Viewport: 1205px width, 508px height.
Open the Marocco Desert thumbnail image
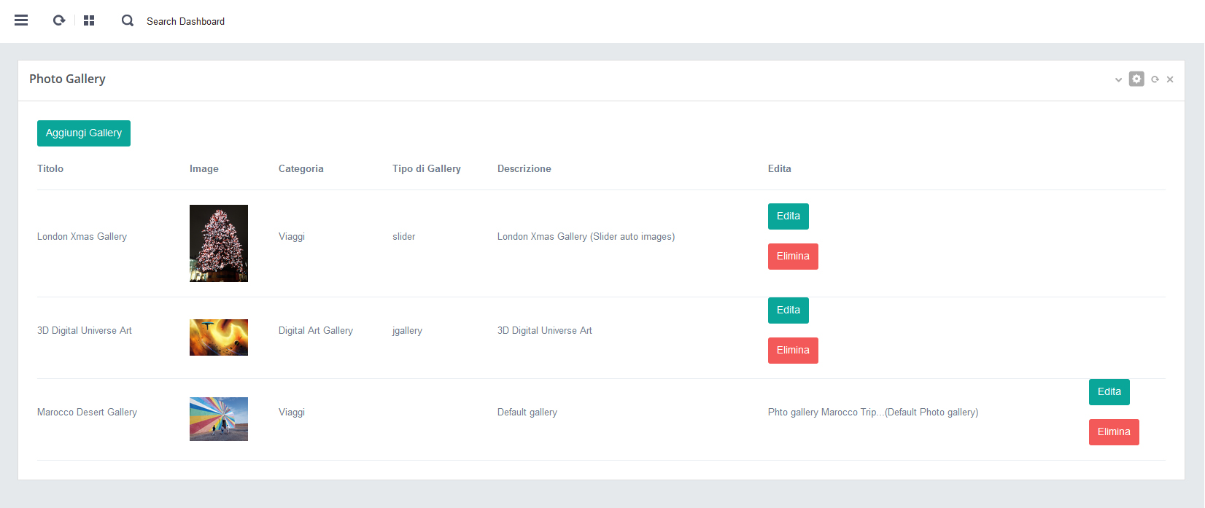click(x=219, y=419)
